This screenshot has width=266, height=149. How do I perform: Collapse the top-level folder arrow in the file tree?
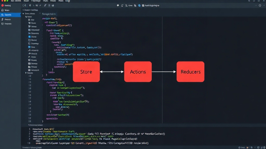tap(23, 13)
